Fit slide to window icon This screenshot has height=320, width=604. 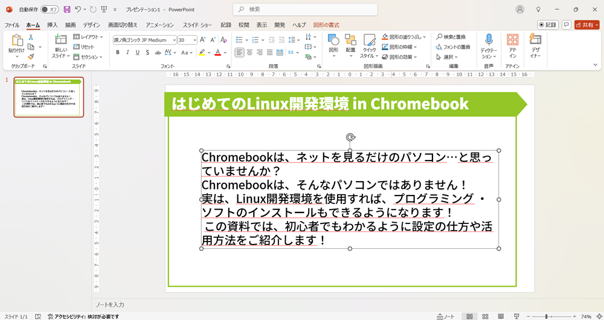click(599, 316)
